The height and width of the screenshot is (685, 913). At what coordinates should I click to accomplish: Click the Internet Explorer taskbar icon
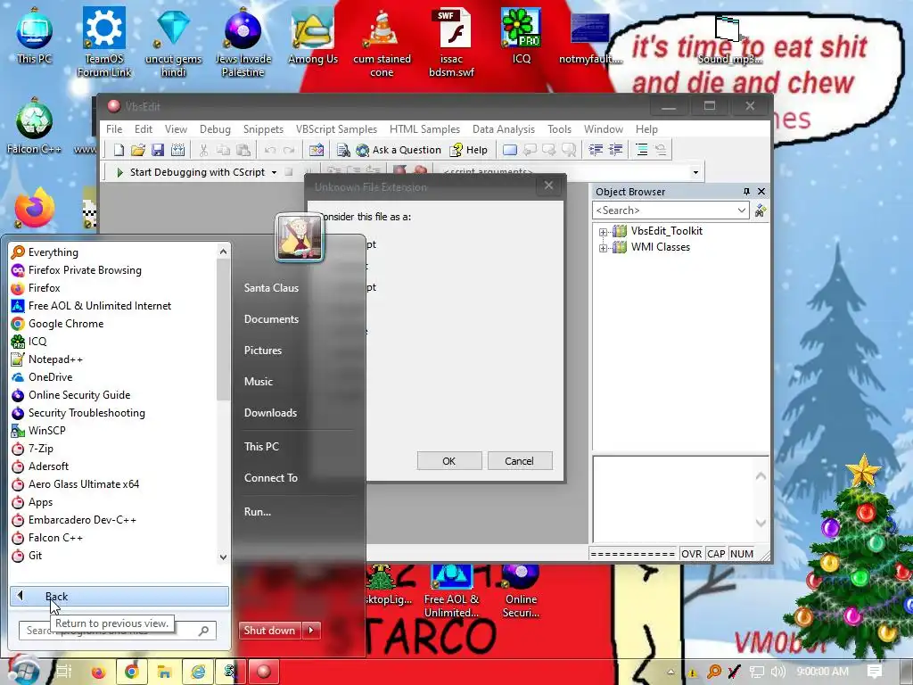(198, 672)
